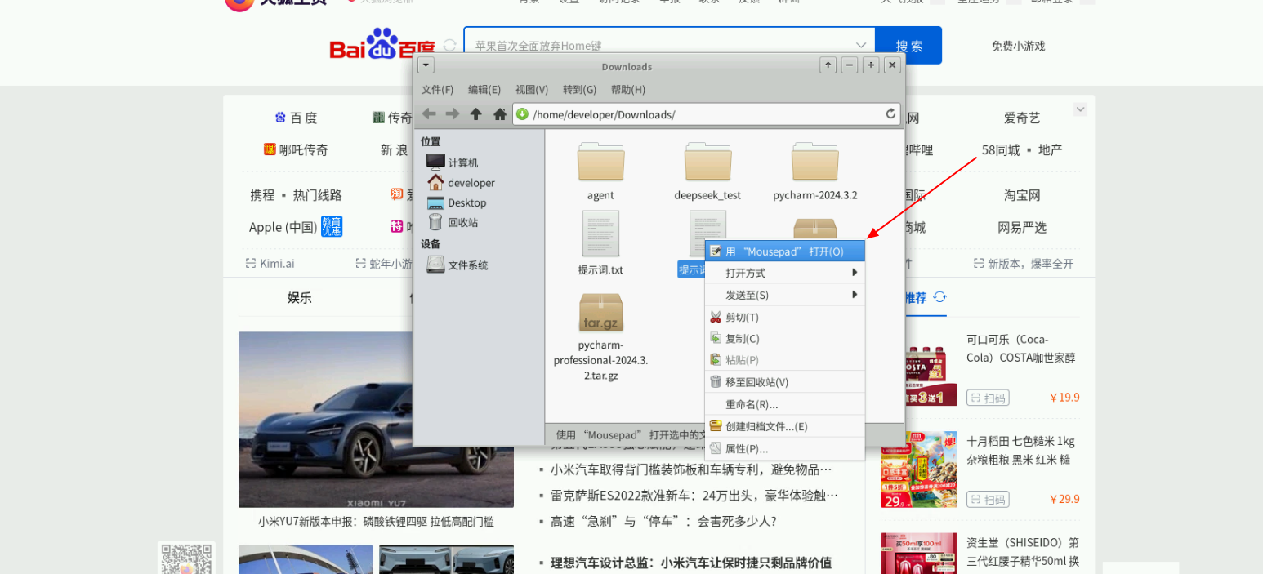Open 小米汽车取得背门槛装饰板 news link
Image resolution: width=1263 pixels, height=574 pixels.
(691, 469)
